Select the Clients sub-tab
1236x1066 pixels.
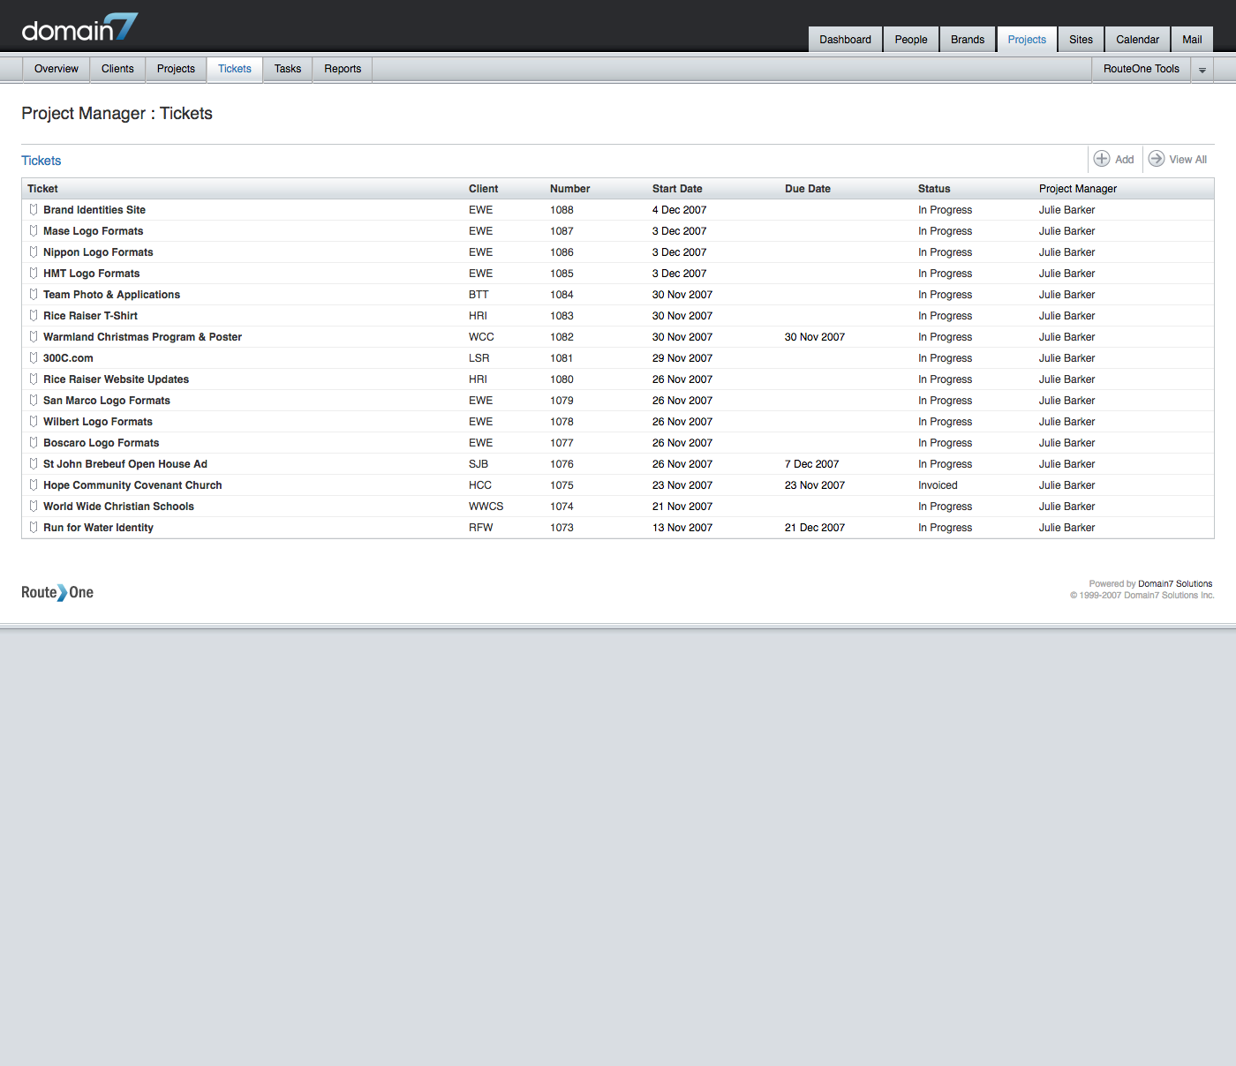tap(117, 69)
